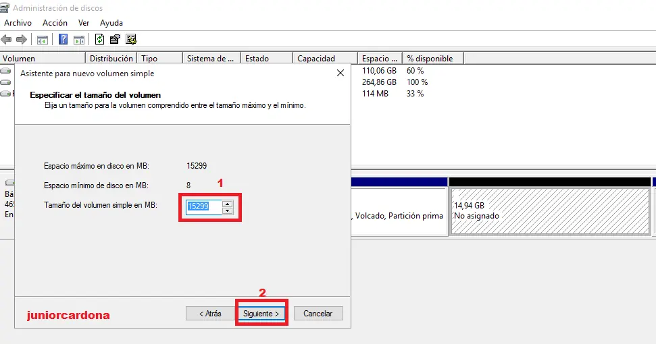Open the Ver menu
656x344 pixels.
coord(84,23)
